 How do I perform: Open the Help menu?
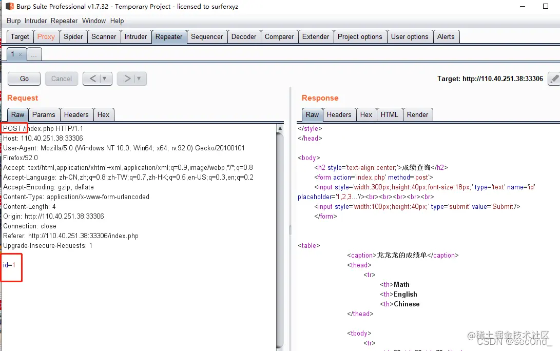117,21
